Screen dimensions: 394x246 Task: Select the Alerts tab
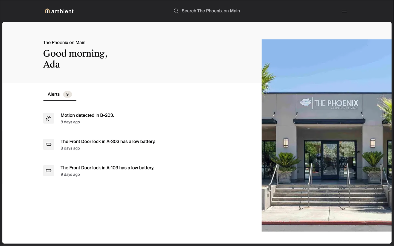click(x=54, y=94)
